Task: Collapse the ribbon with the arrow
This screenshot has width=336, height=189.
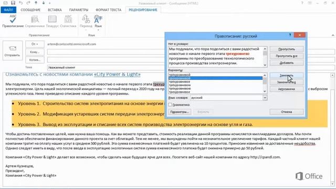Action: point(333,35)
